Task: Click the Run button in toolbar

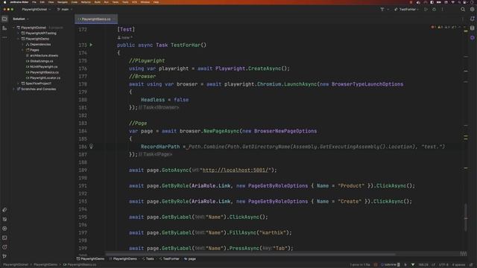Action: click(x=426, y=10)
